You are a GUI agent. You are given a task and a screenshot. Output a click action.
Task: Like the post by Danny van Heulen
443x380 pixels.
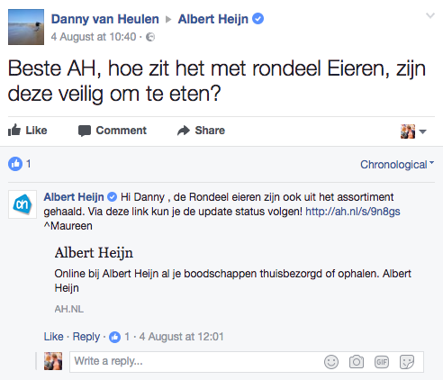click(27, 131)
